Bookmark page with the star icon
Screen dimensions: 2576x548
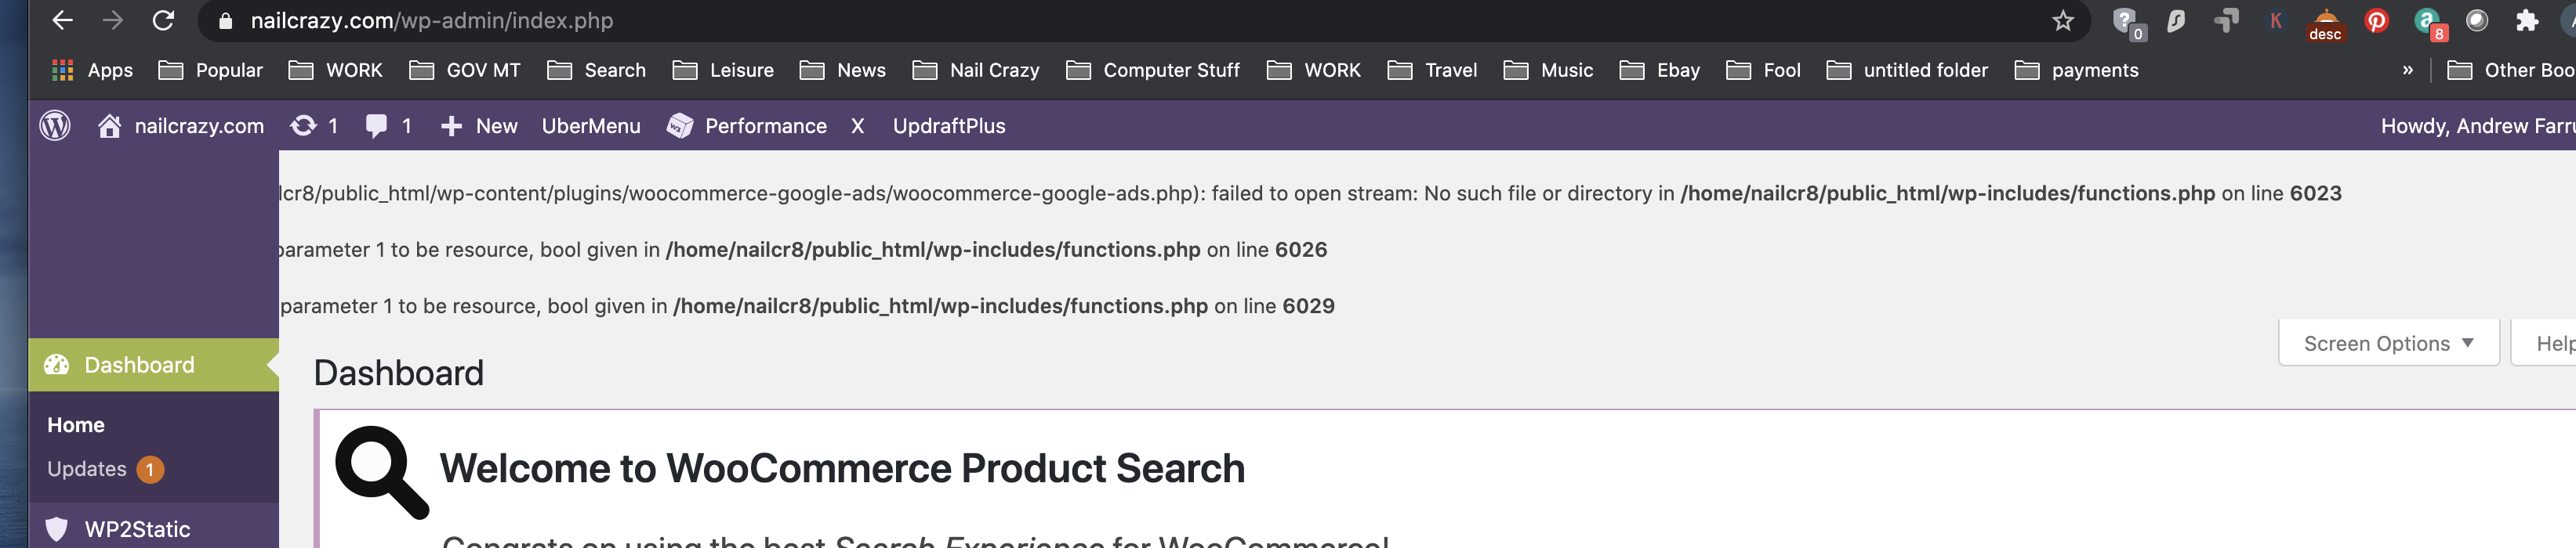[2062, 21]
